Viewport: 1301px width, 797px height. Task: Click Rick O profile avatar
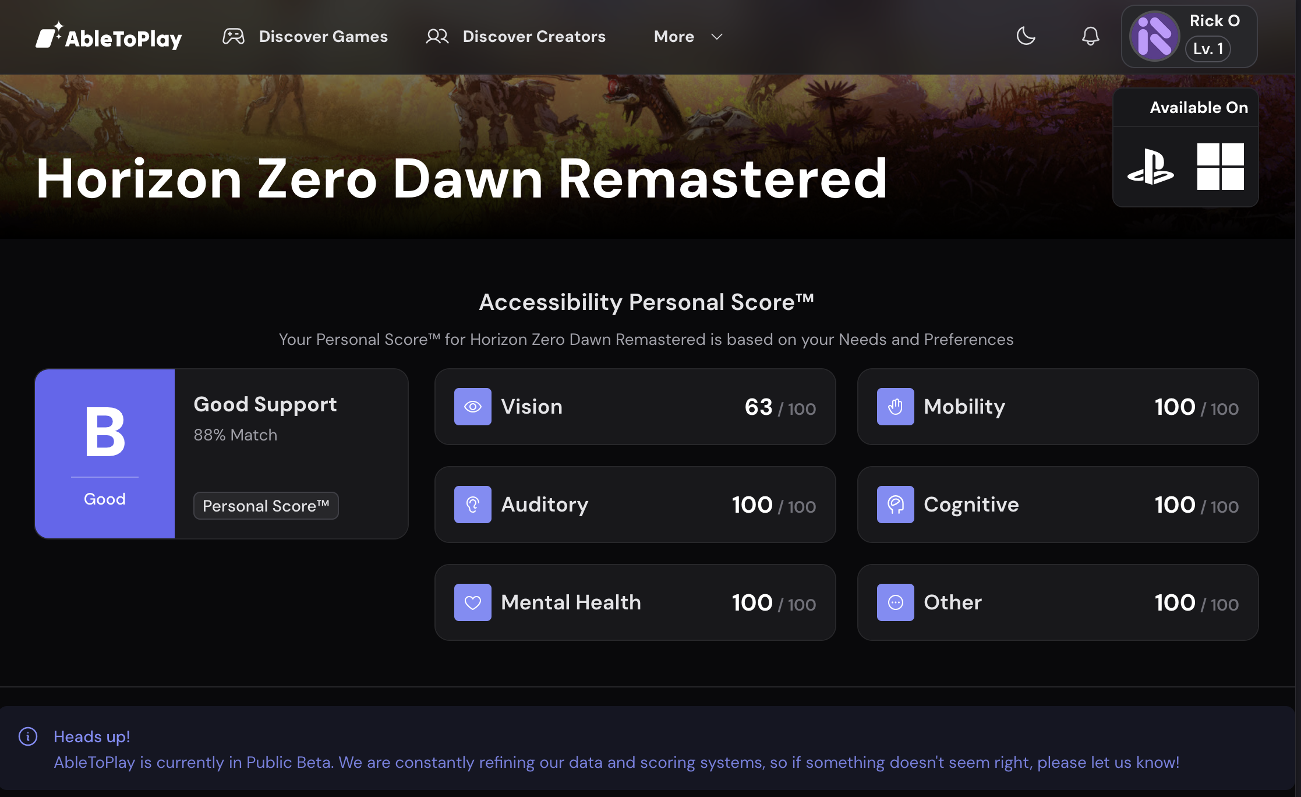[1154, 36]
